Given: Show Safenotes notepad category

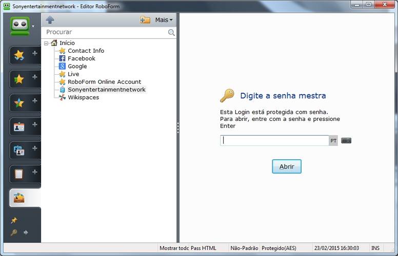Looking at the screenshot, I should (x=19, y=174).
